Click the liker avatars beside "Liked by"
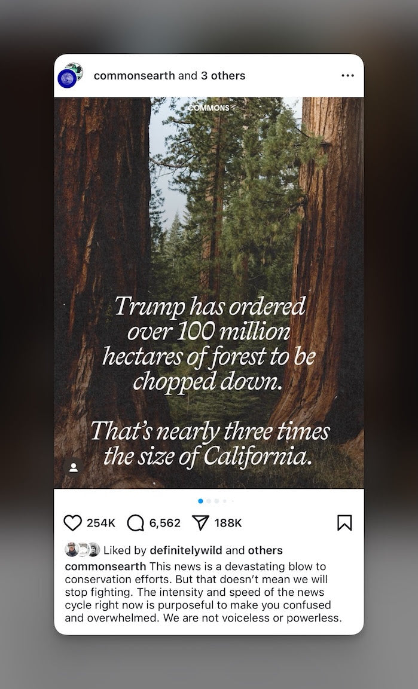The image size is (418, 689). [82, 550]
